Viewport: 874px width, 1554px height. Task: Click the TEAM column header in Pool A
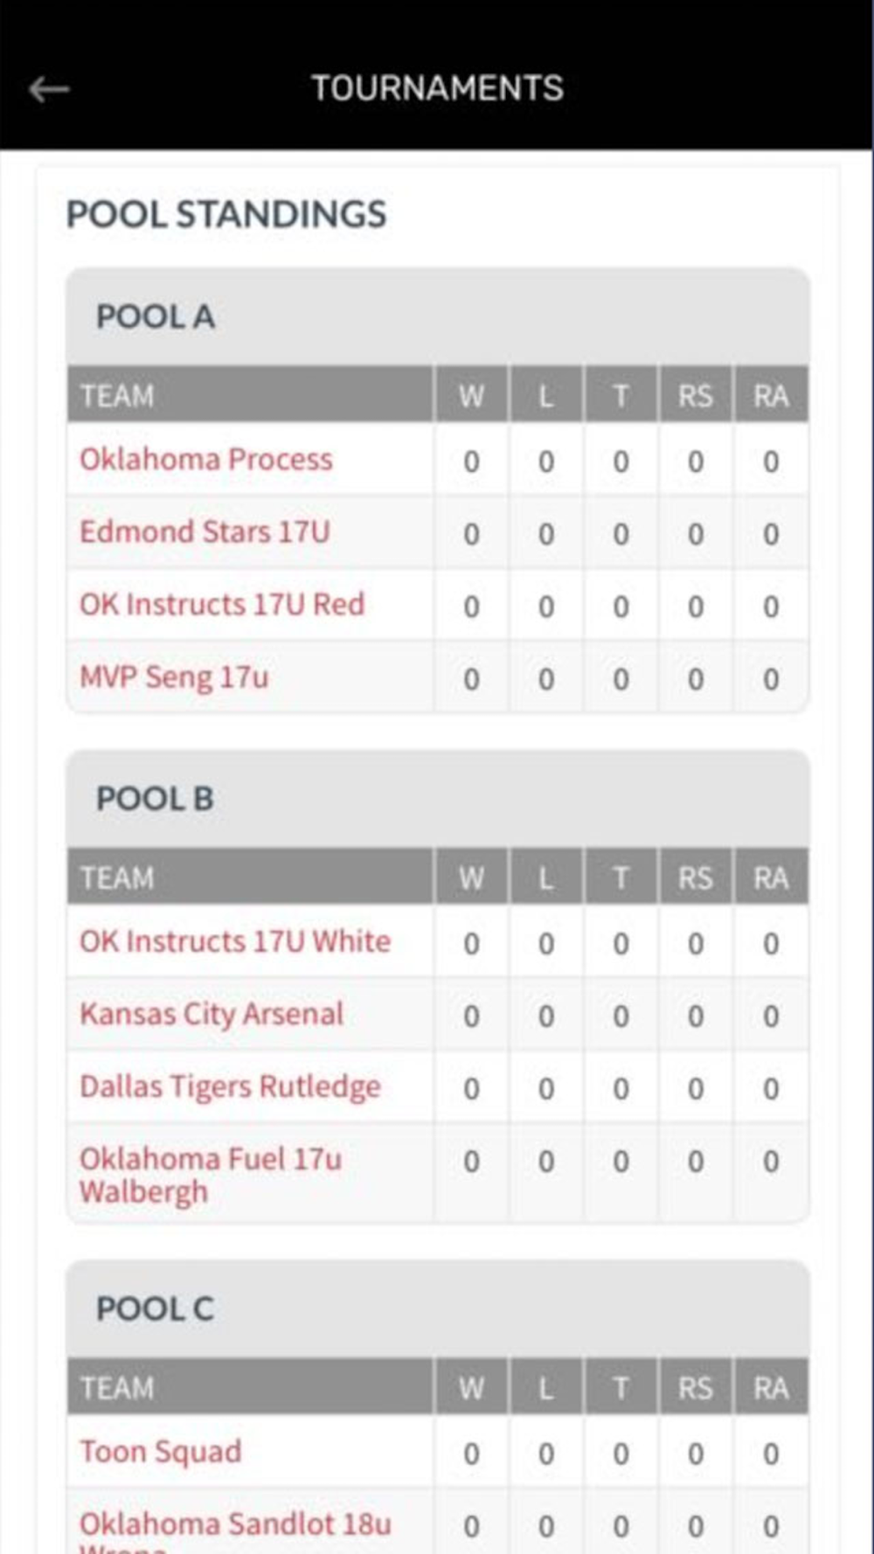click(117, 396)
